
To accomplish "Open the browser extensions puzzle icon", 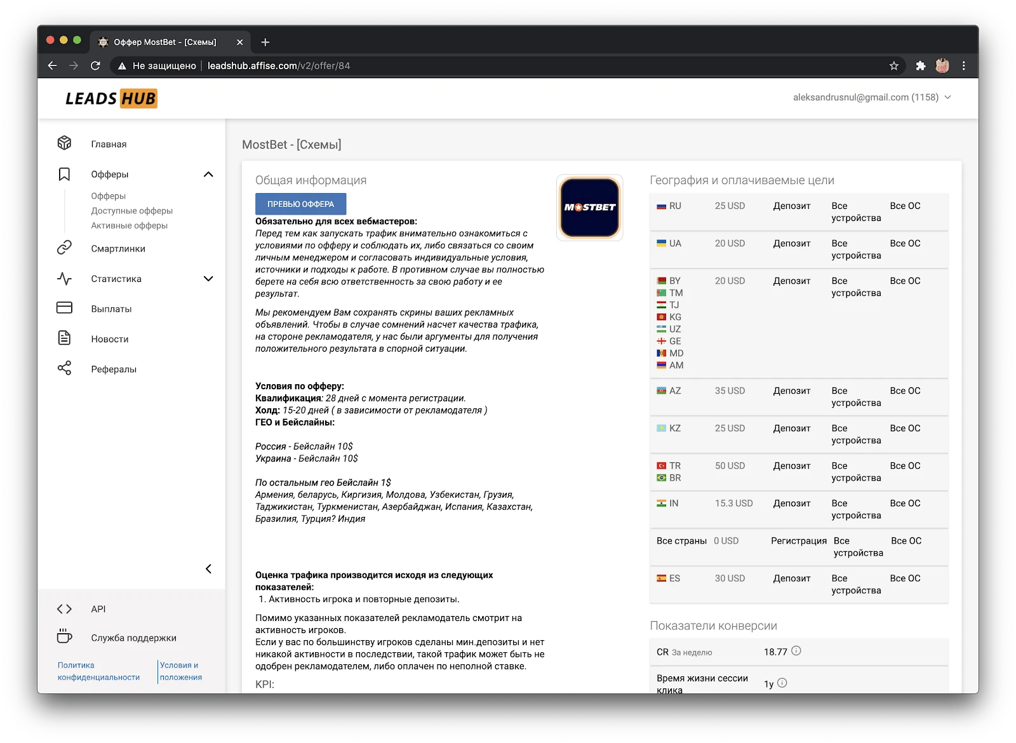I will (921, 65).
